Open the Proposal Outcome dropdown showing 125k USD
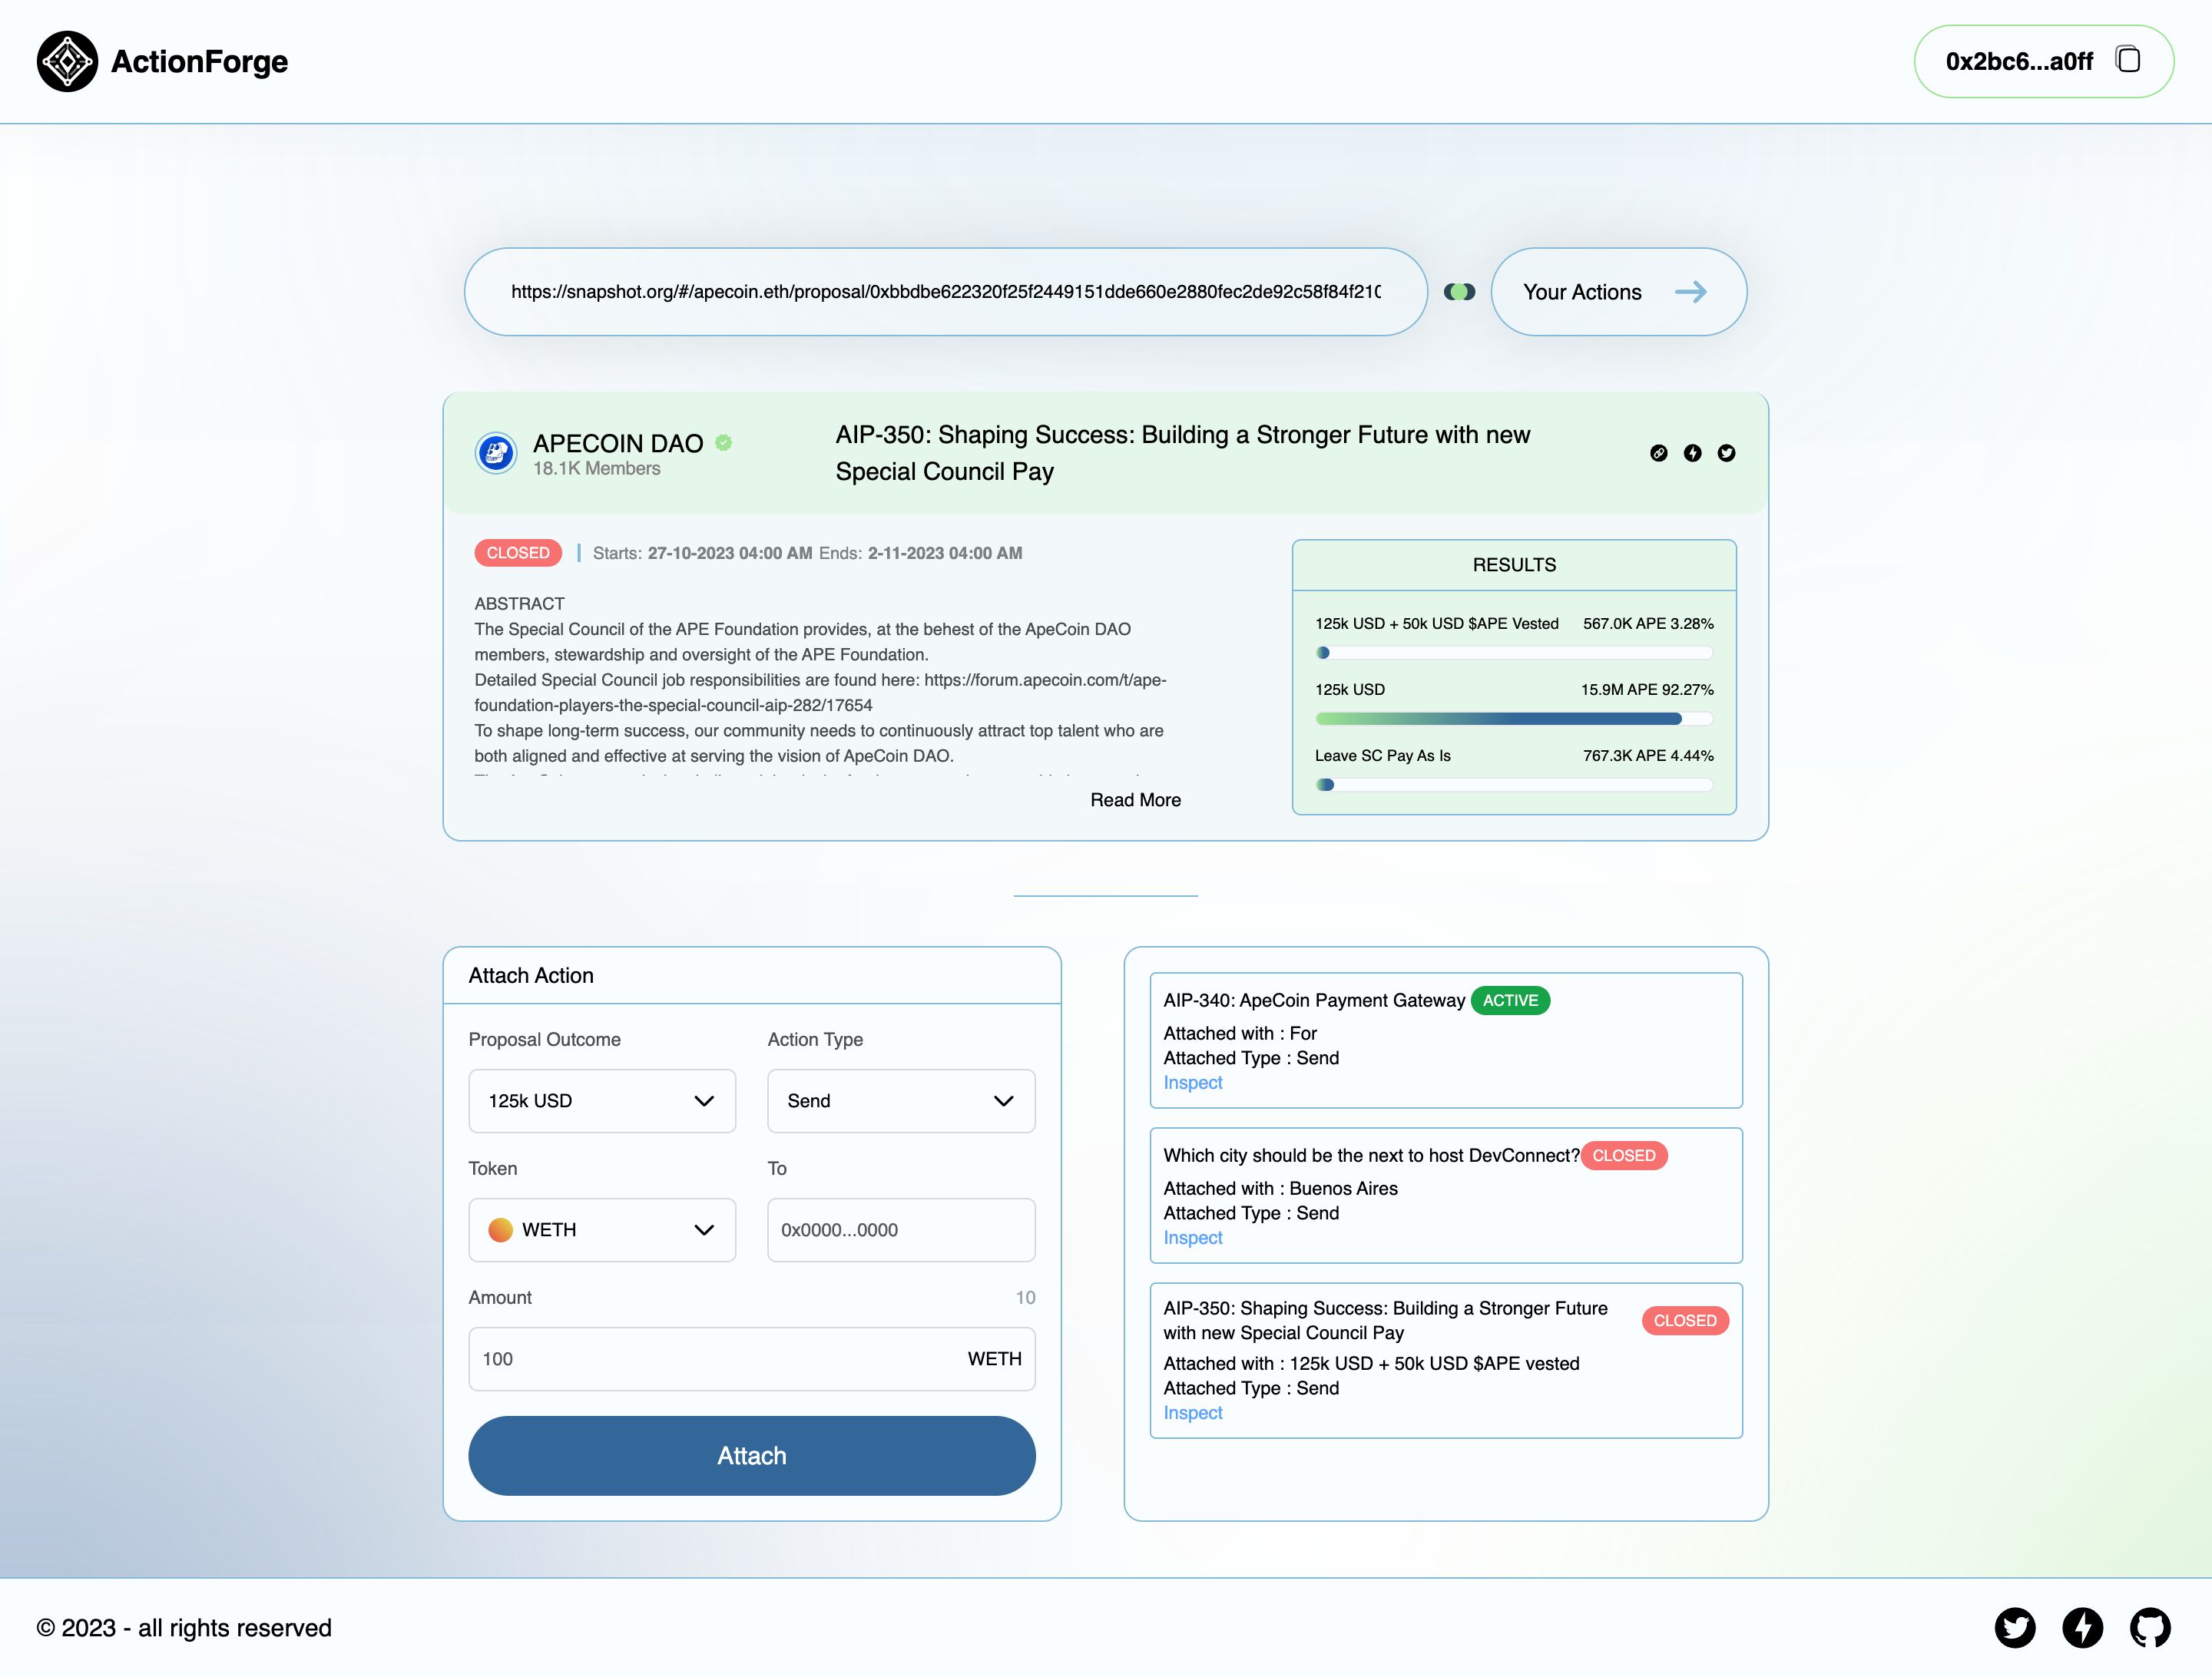Image resolution: width=2212 pixels, height=1677 pixels. [x=602, y=1101]
